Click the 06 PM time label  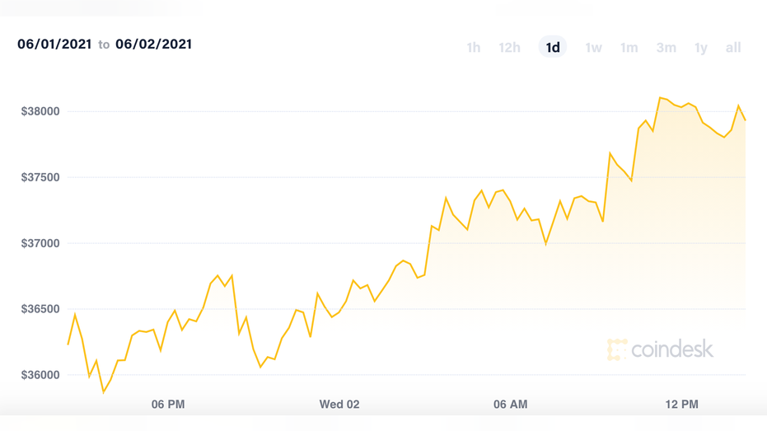pos(168,404)
